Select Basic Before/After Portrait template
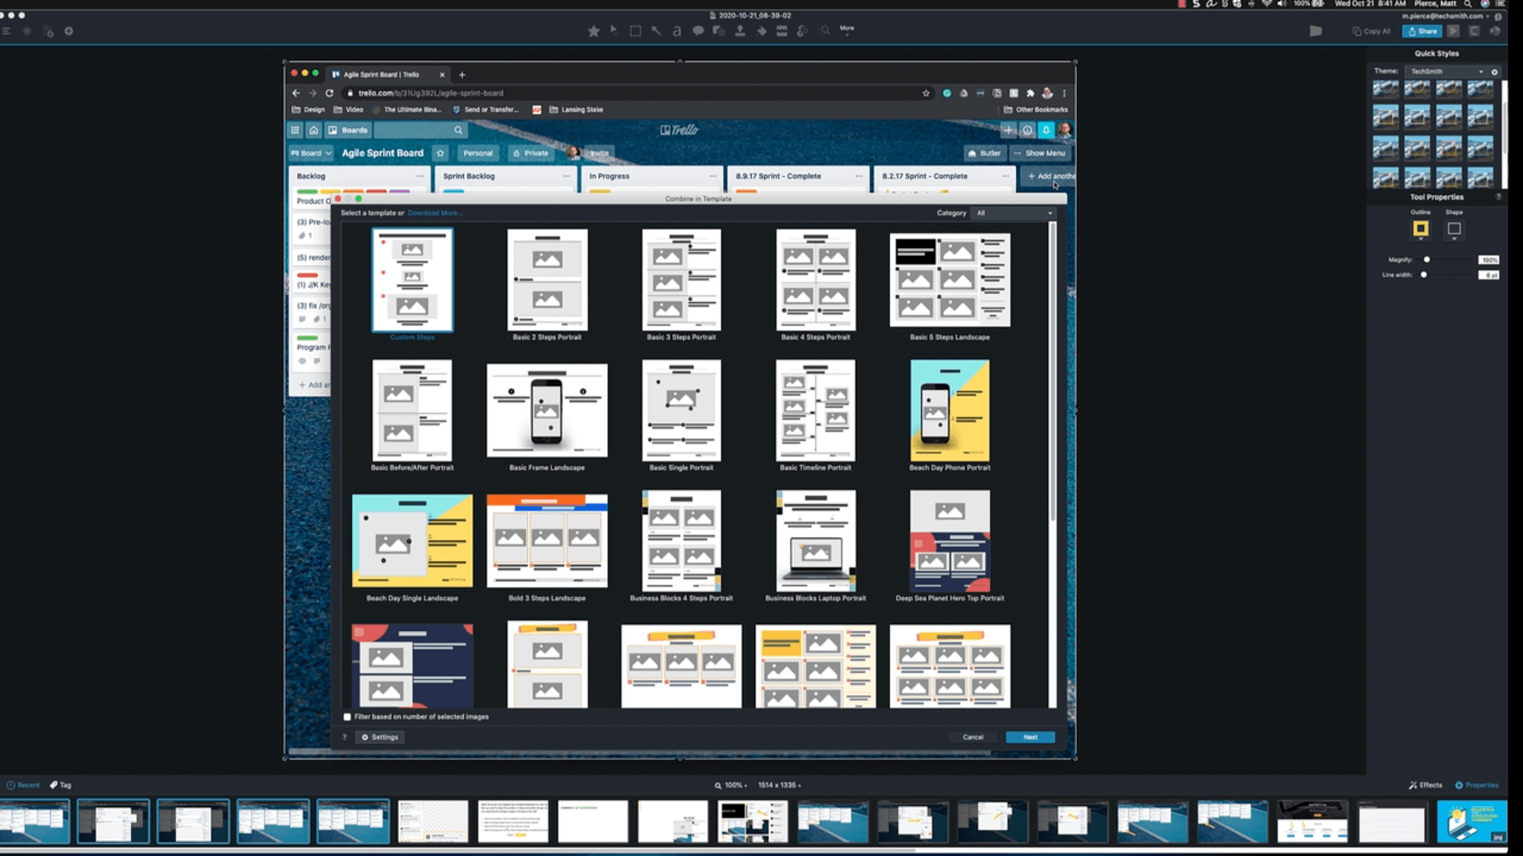 pos(412,415)
